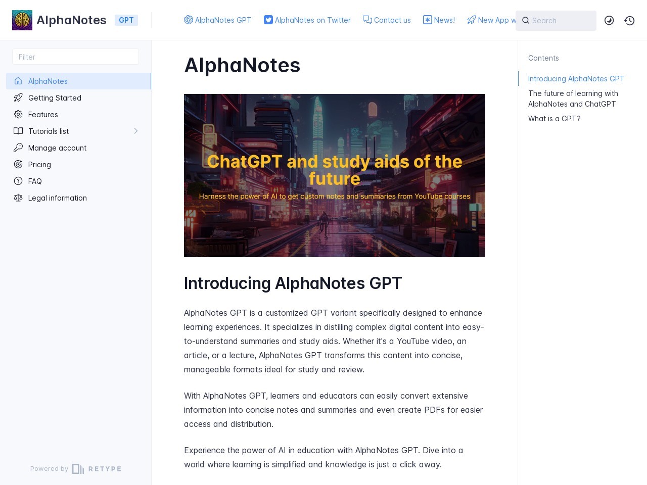The height and width of the screenshot is (485, 647).
Task: Click the Introducing AlphaNotes GPT heading
Action: [293, 283]
